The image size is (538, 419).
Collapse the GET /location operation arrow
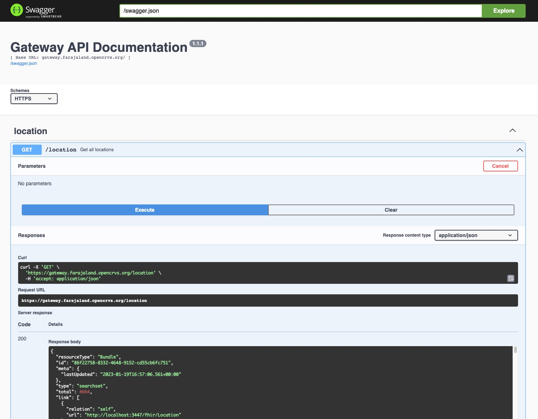[519, 150]
